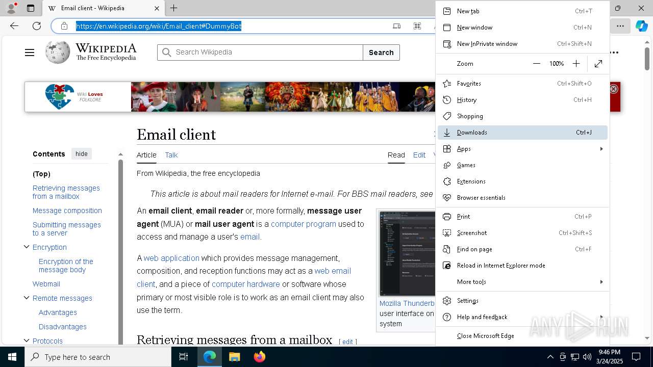Open the QR code generator icon in address bar
The width and height of the screenshot is (653, 367).
[417, 26]
